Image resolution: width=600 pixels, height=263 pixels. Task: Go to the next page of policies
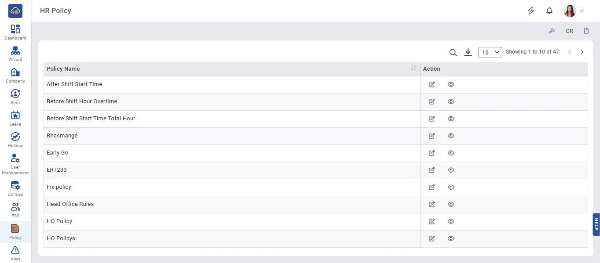point(582,52)
